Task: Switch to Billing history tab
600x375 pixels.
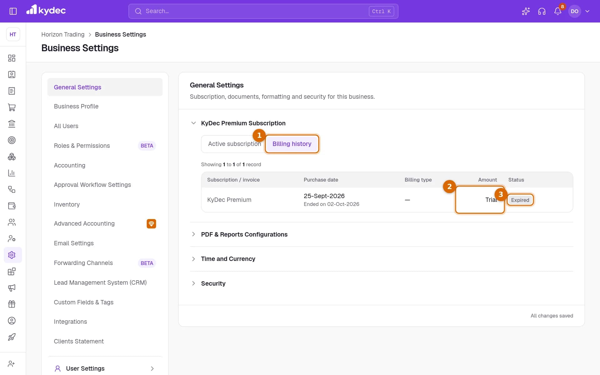Action: click(292, 144)
